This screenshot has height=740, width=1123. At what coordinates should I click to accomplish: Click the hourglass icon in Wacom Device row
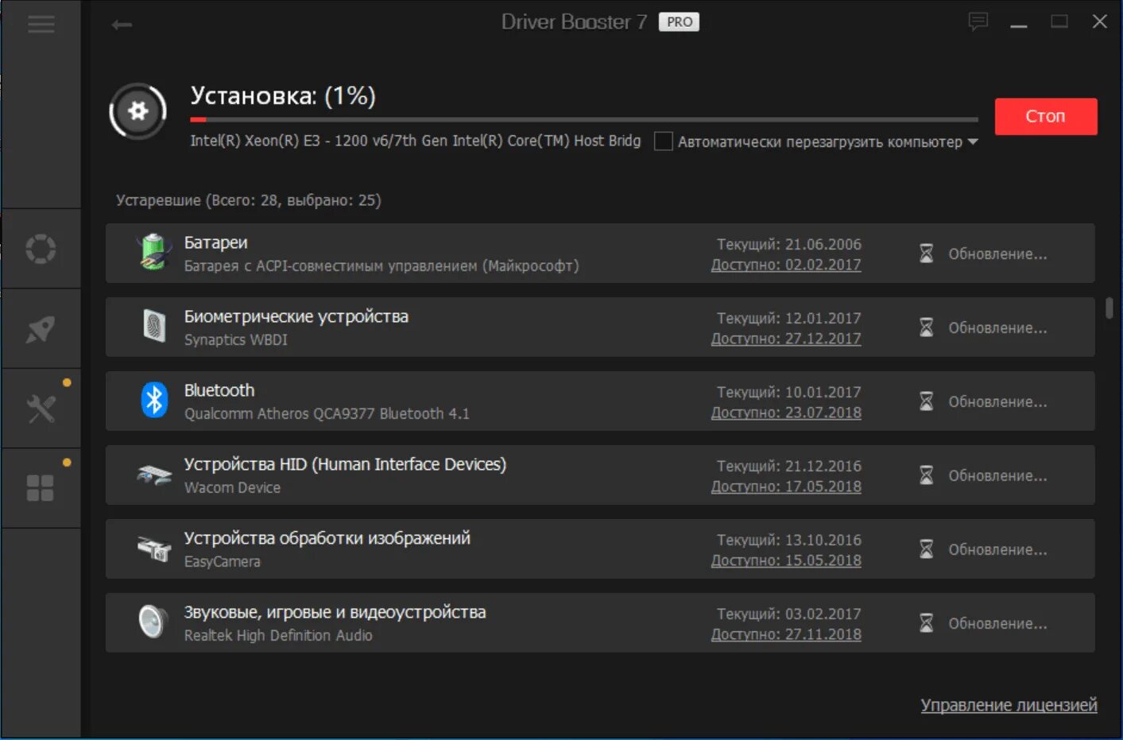[x=927, y=475]
